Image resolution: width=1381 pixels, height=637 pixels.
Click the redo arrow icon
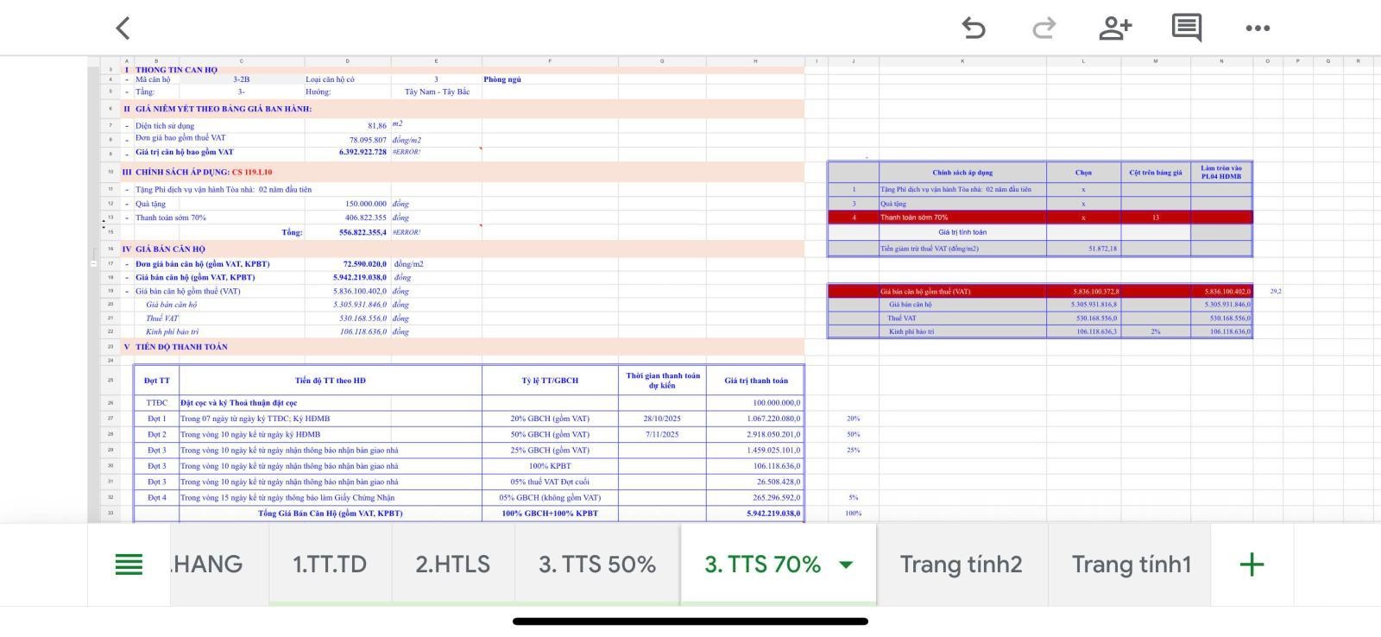pos(1044,28)
